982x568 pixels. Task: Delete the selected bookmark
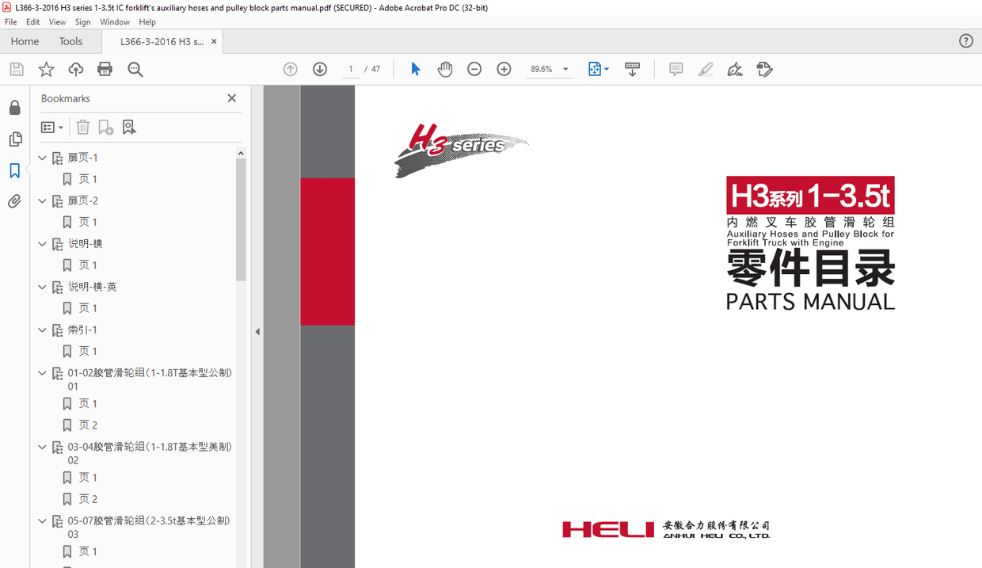pos(83,127)
